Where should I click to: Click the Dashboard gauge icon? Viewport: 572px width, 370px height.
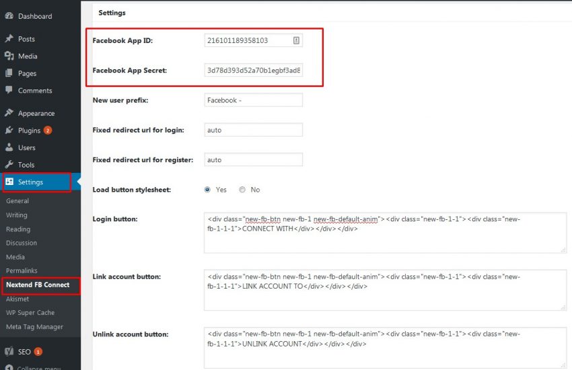click(9, 16)
